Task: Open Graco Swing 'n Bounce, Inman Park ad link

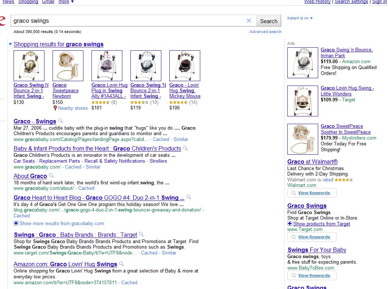Action: point(347,53)
